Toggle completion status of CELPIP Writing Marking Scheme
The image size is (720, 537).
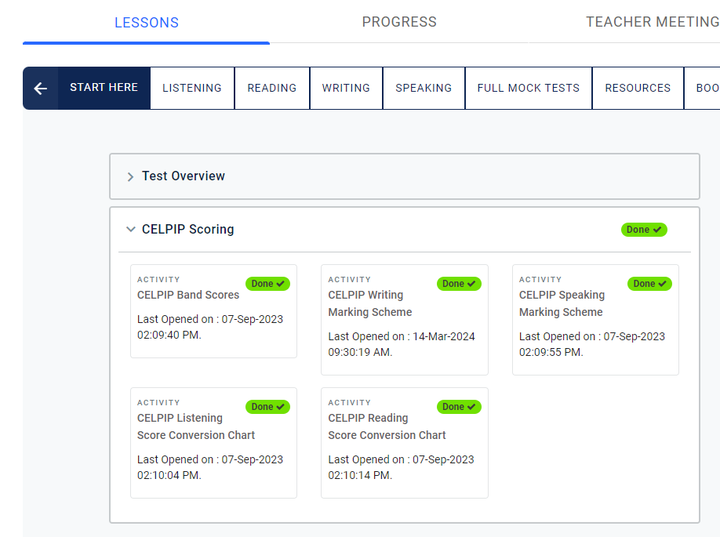click(459, 284)
